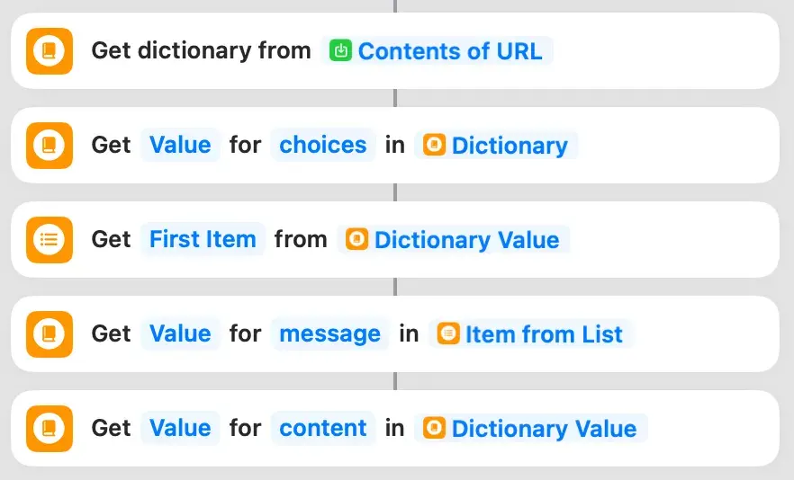Select the 'Item from List' variable token
This screenshot has height=480, width=794.
click(x=531, y=334)
